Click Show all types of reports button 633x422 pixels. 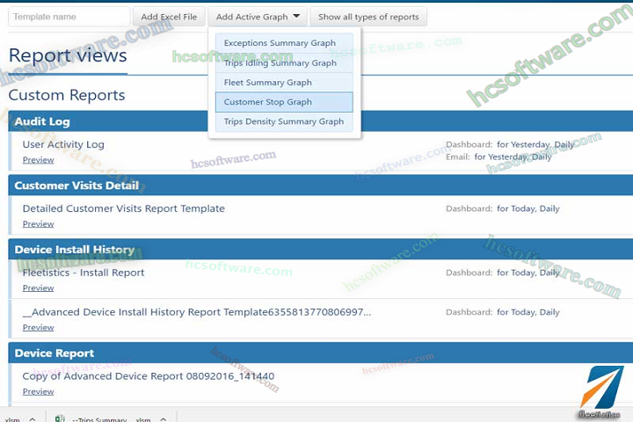click(368, 17)
